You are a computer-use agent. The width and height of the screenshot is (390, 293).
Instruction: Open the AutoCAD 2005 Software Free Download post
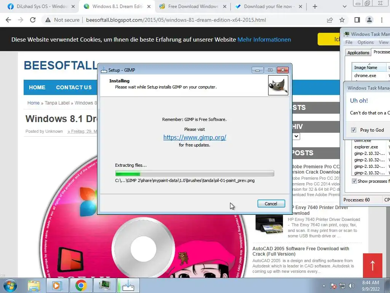(301, 251)
